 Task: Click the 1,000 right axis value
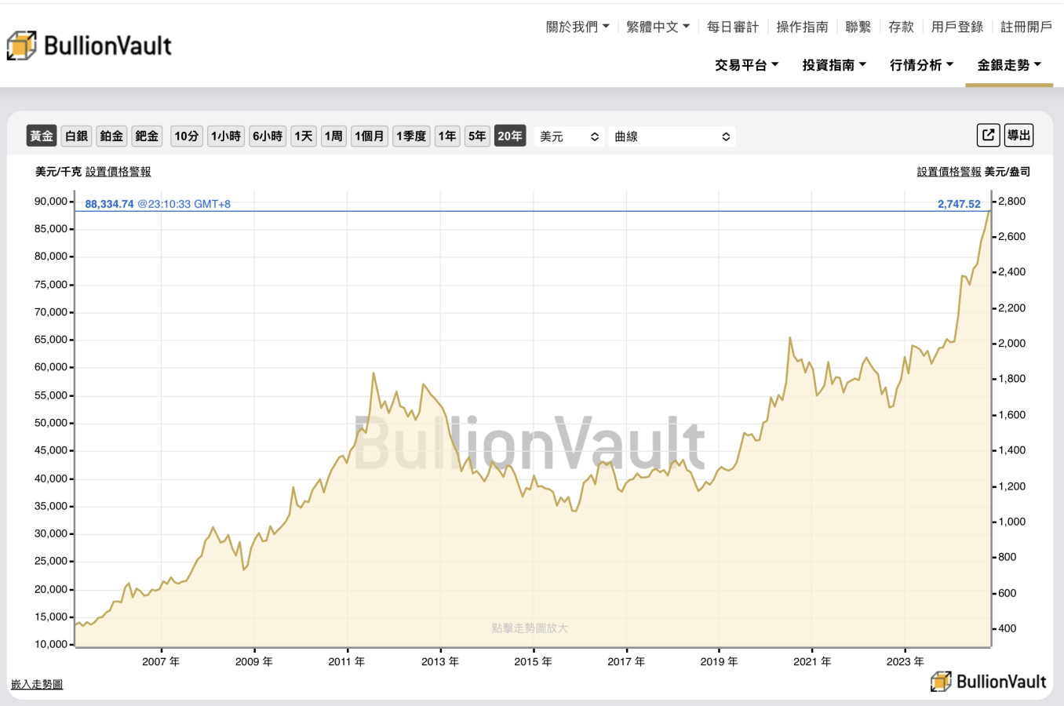[x=1012, y=522]
